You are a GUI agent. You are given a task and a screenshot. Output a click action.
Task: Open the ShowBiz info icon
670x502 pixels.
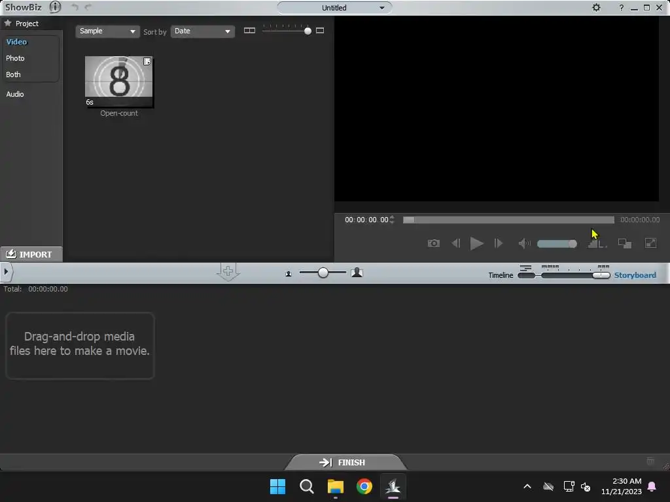[55, 7]
